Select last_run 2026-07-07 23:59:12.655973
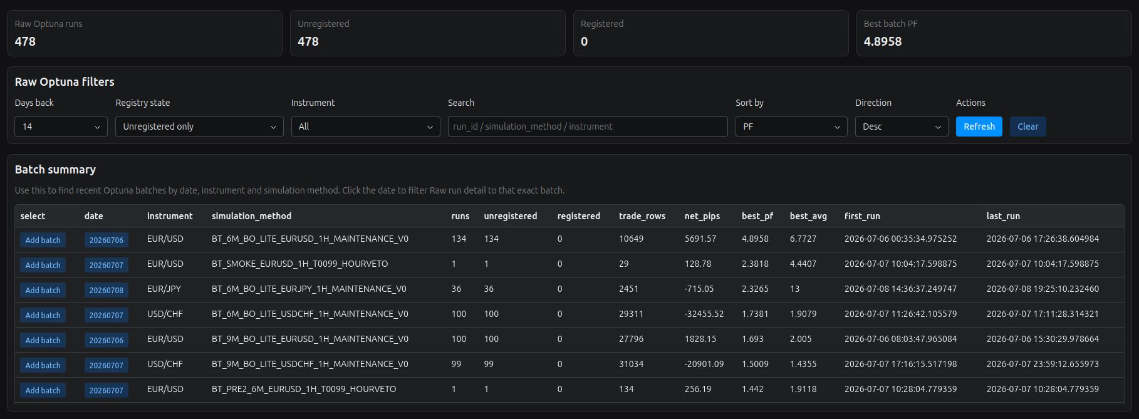 [1043, 364]
